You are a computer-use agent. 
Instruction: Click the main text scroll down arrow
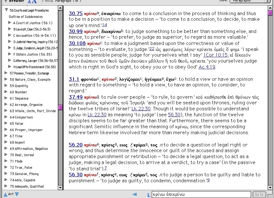click(270, 188)
